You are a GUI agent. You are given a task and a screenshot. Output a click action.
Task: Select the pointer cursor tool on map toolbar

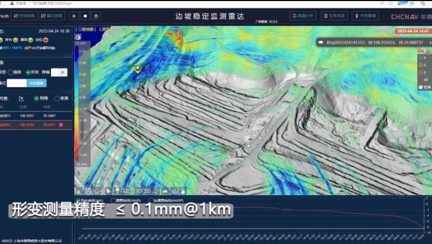coord(109,190)
